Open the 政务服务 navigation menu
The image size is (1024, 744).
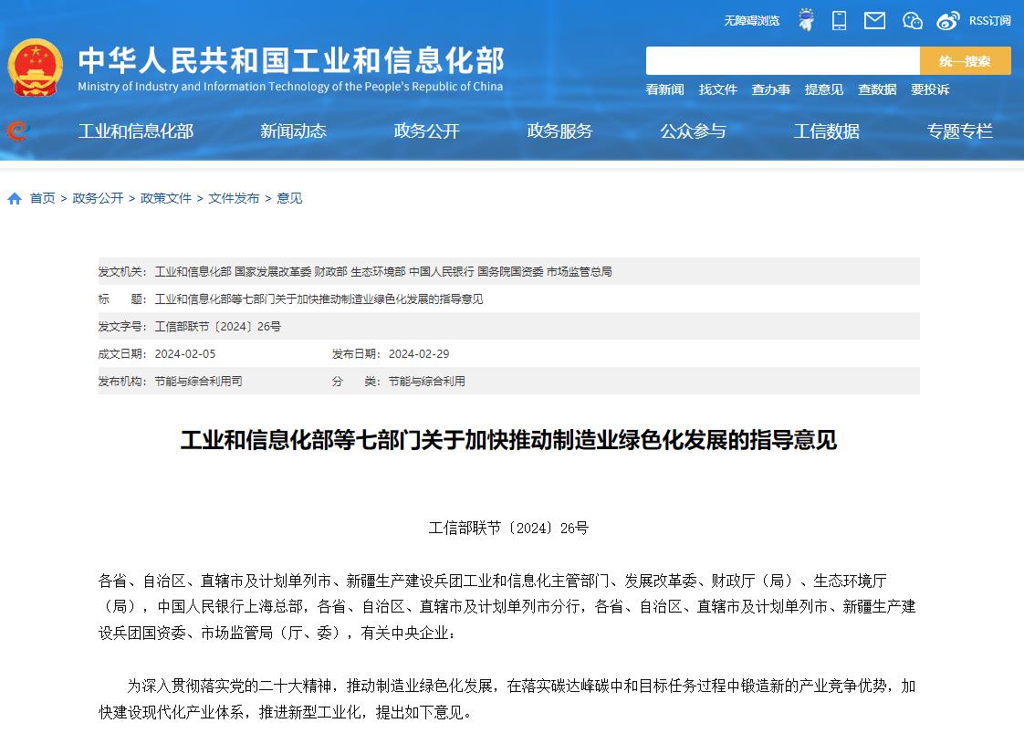coord(559,131)
